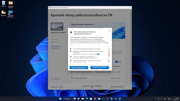This screenshot has width=180, height=101.
Task: Open Task View from the taskbar
Action: (x=74, y=99)
